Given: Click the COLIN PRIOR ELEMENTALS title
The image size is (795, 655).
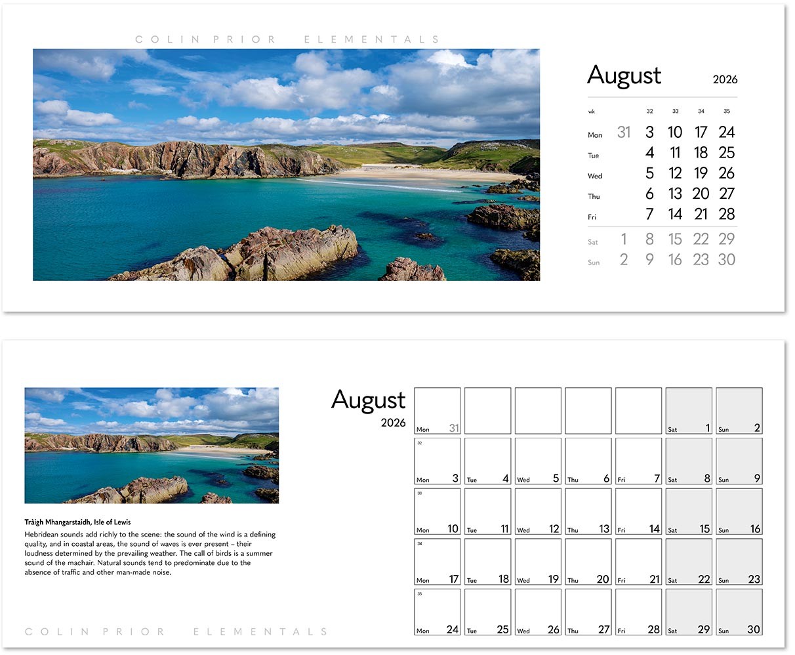Looking at the screenshot, I should click(287, 39).
